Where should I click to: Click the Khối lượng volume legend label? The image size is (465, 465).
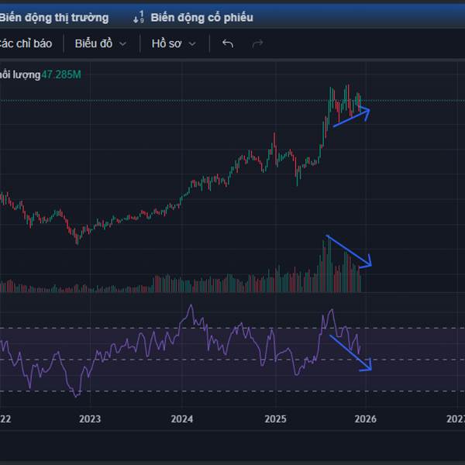click(20, 74)
